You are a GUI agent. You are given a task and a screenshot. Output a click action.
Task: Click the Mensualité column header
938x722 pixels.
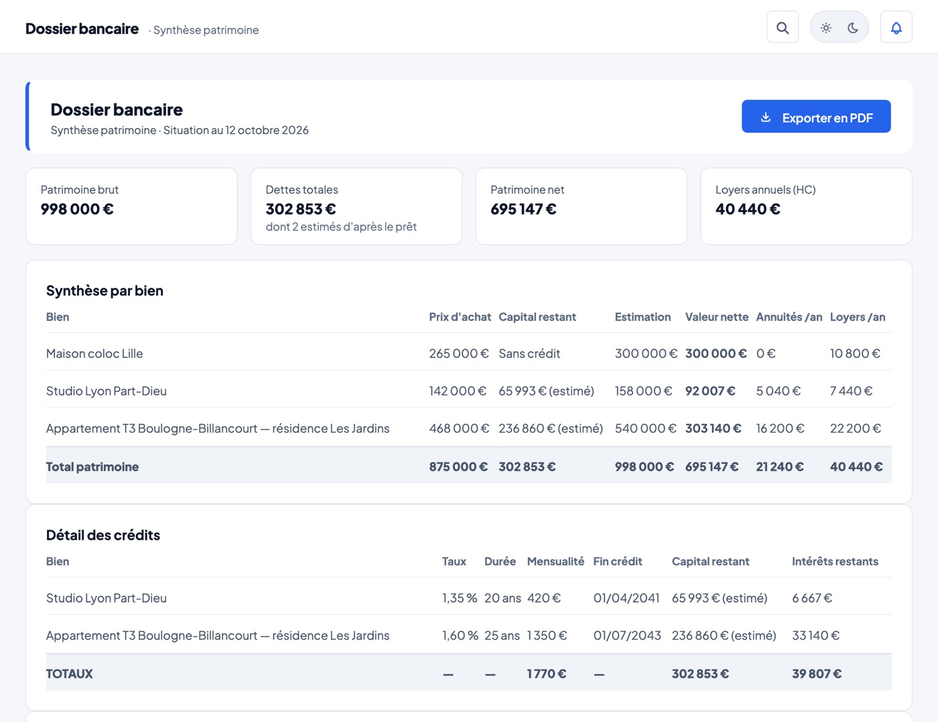[555, 562]
